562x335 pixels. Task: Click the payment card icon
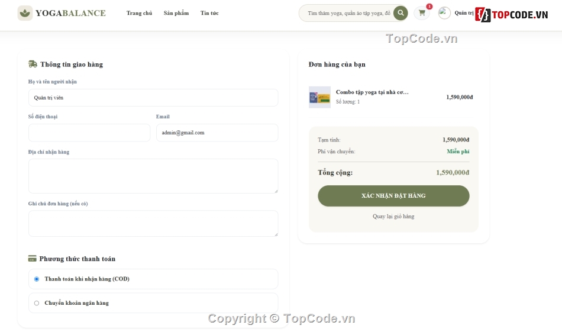pyautogui.click(x=33, y=258)
